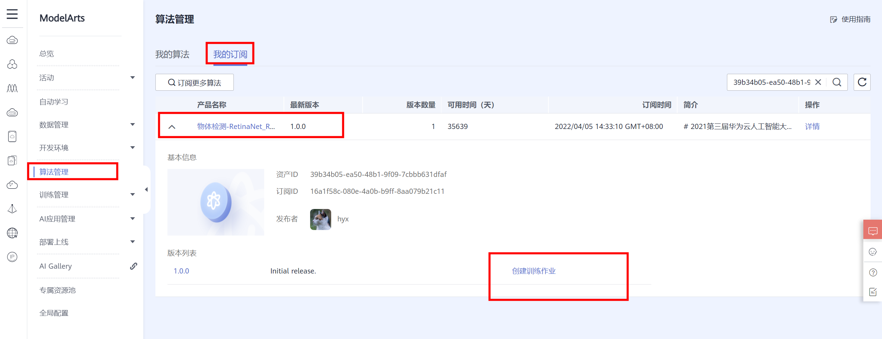Image resolution: width=882 pixels, height=339 pixels.
Task: Expand the 部署上线 menu arrow
Action: 133,242
